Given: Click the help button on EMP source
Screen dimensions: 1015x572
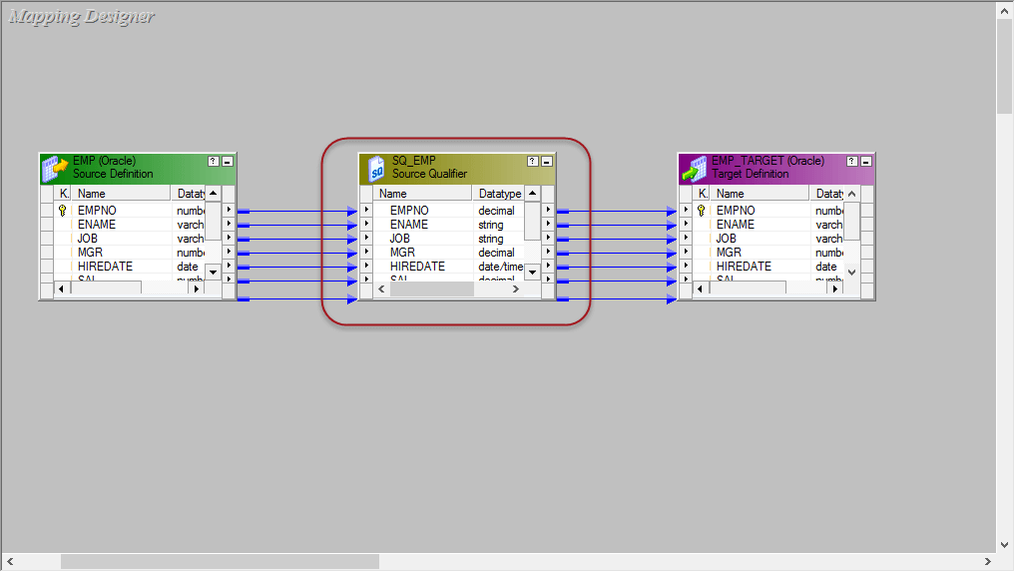Looking at the screenshot, I should pos(213,161).
